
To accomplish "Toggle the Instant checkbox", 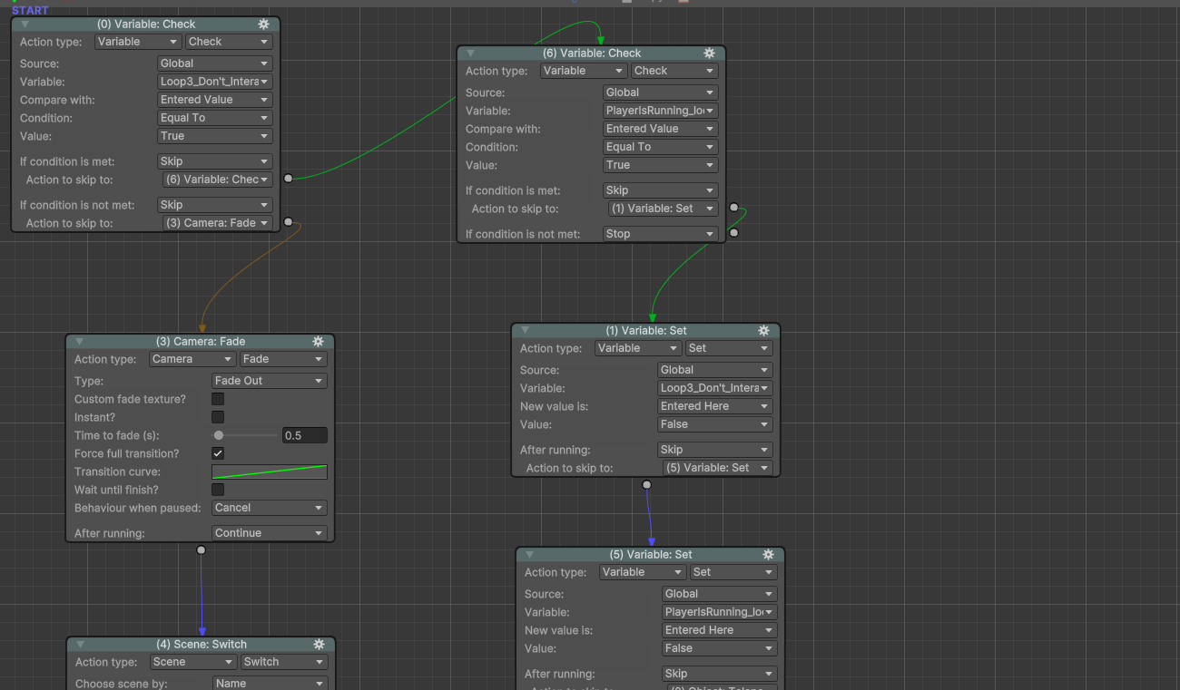I will click(x=218, y=417).
